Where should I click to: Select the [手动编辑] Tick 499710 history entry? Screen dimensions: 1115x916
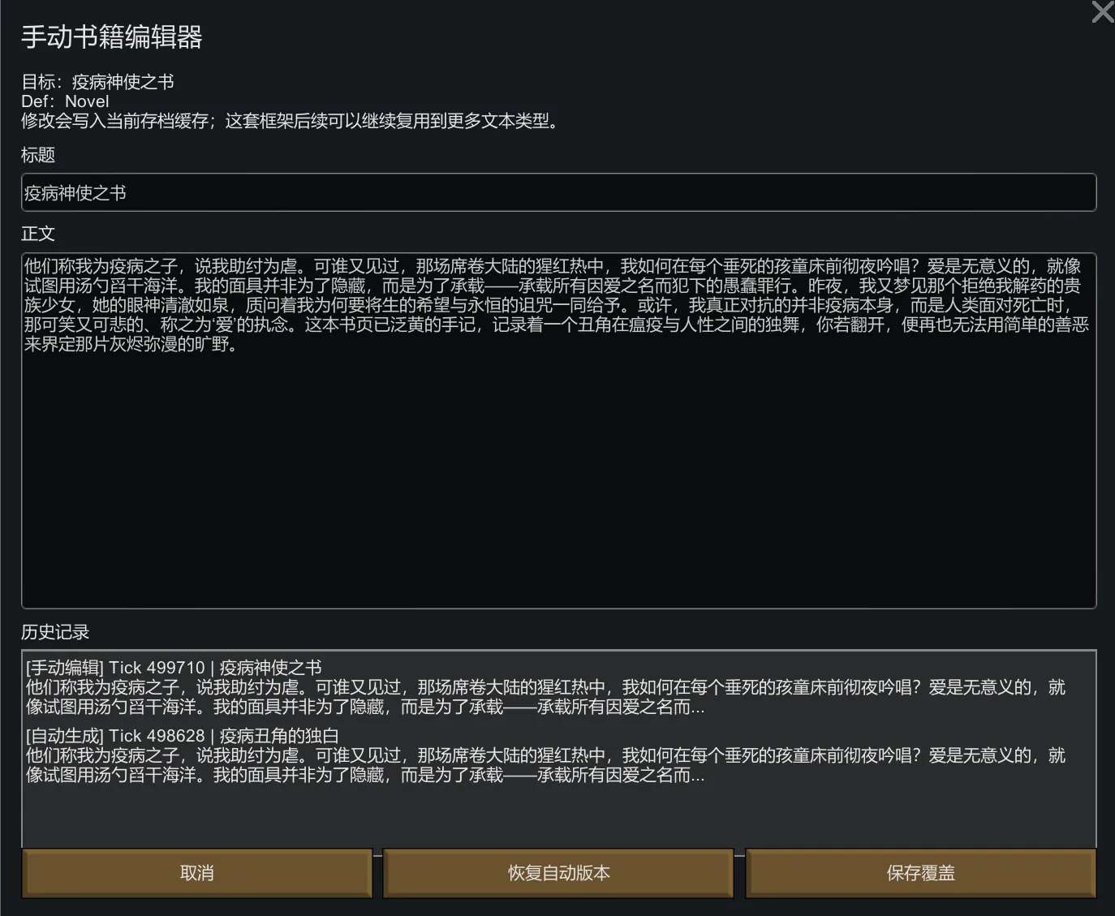(x=174, y=668)
